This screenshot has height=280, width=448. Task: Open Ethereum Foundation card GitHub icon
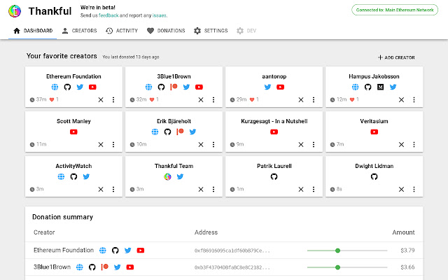[x=67, y=87]
